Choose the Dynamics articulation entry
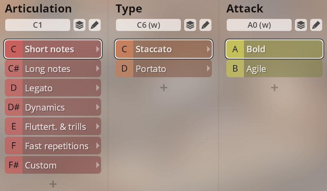The image size is (327, 191). click(x=53, y=107)
